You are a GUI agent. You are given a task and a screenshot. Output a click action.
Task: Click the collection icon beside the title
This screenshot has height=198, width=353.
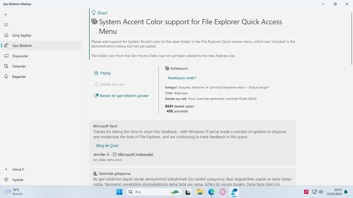[94, 21]
